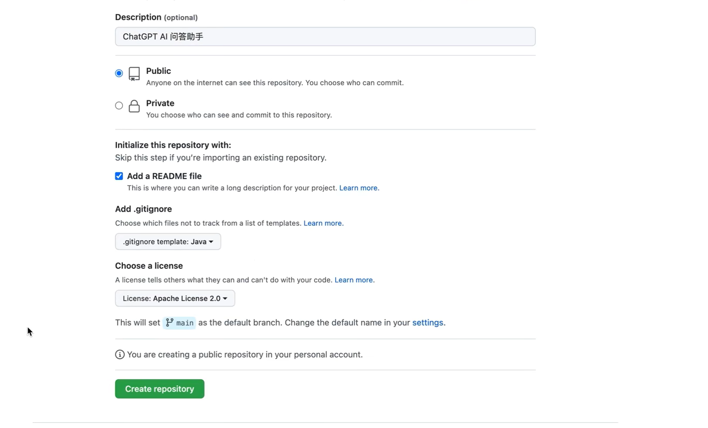Click the Initialize this repository with heading
The image size is (708, 428).
click(173, 145)
